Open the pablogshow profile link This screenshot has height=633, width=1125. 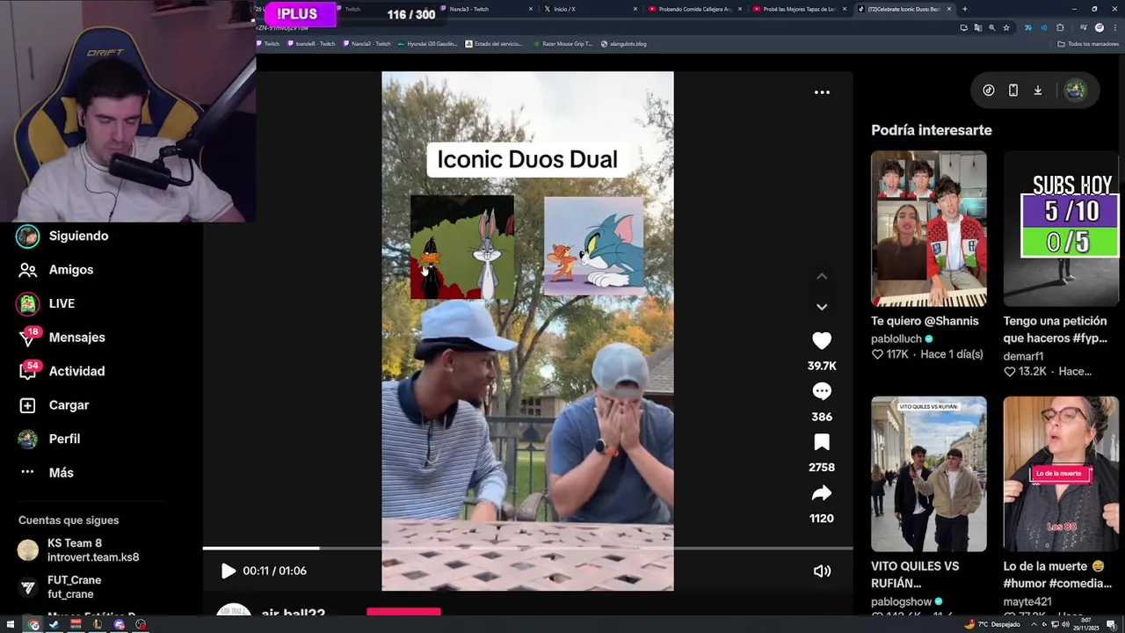pos(901,602)
